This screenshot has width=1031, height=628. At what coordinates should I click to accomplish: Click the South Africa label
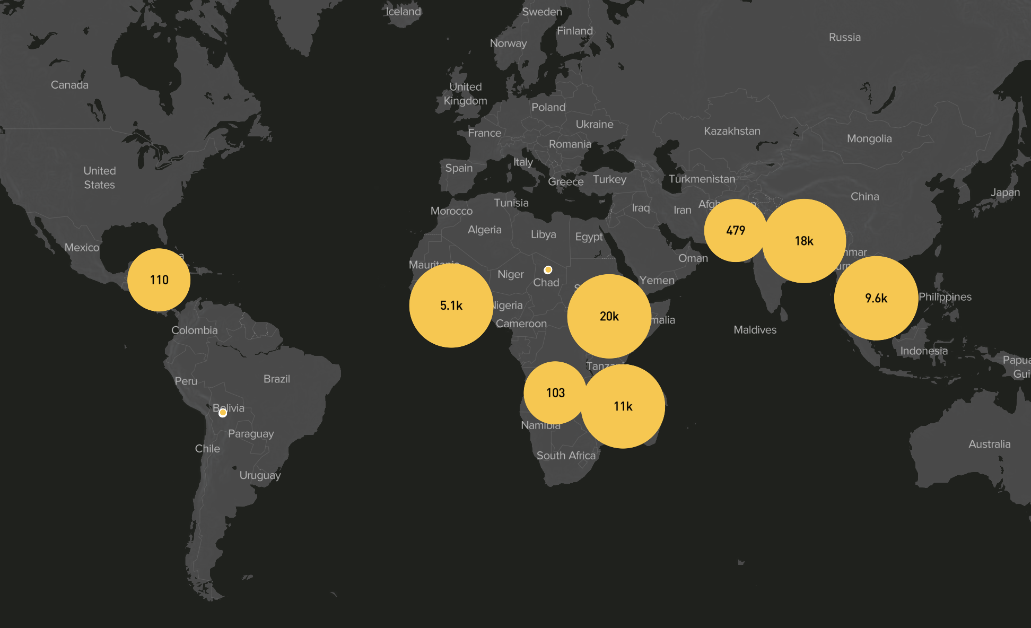(x=565, y=455)
